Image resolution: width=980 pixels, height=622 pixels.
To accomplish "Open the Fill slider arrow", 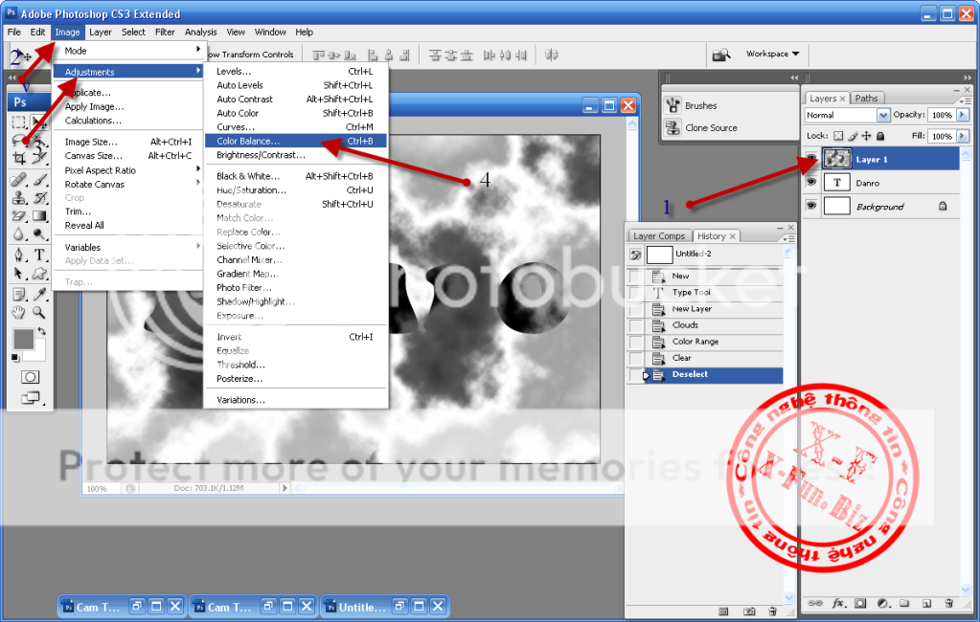I will (962, 136).
